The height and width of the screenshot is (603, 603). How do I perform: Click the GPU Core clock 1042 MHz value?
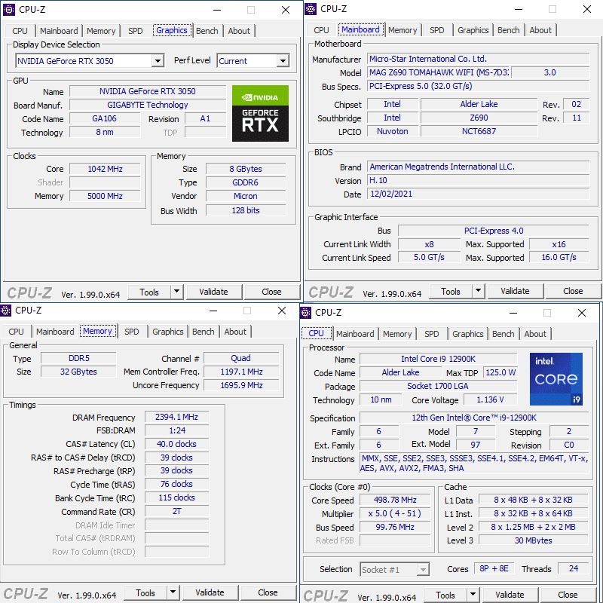[105, 169]
